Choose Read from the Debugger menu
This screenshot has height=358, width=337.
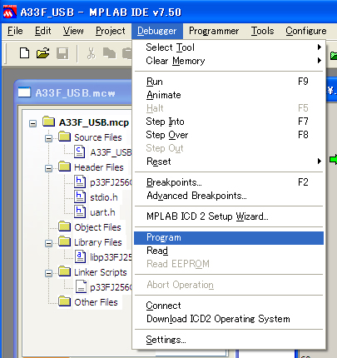229,251
